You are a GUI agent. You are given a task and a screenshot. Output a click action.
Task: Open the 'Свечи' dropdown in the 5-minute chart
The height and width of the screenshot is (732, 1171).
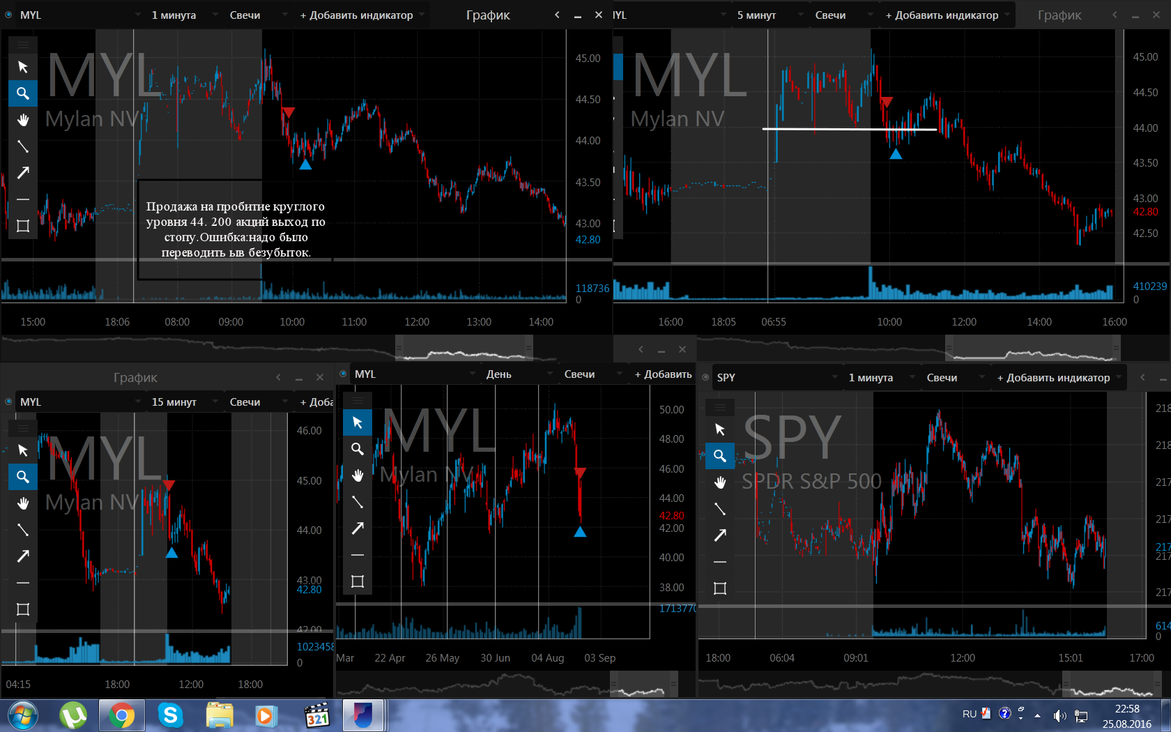click(x=843, y=15)
